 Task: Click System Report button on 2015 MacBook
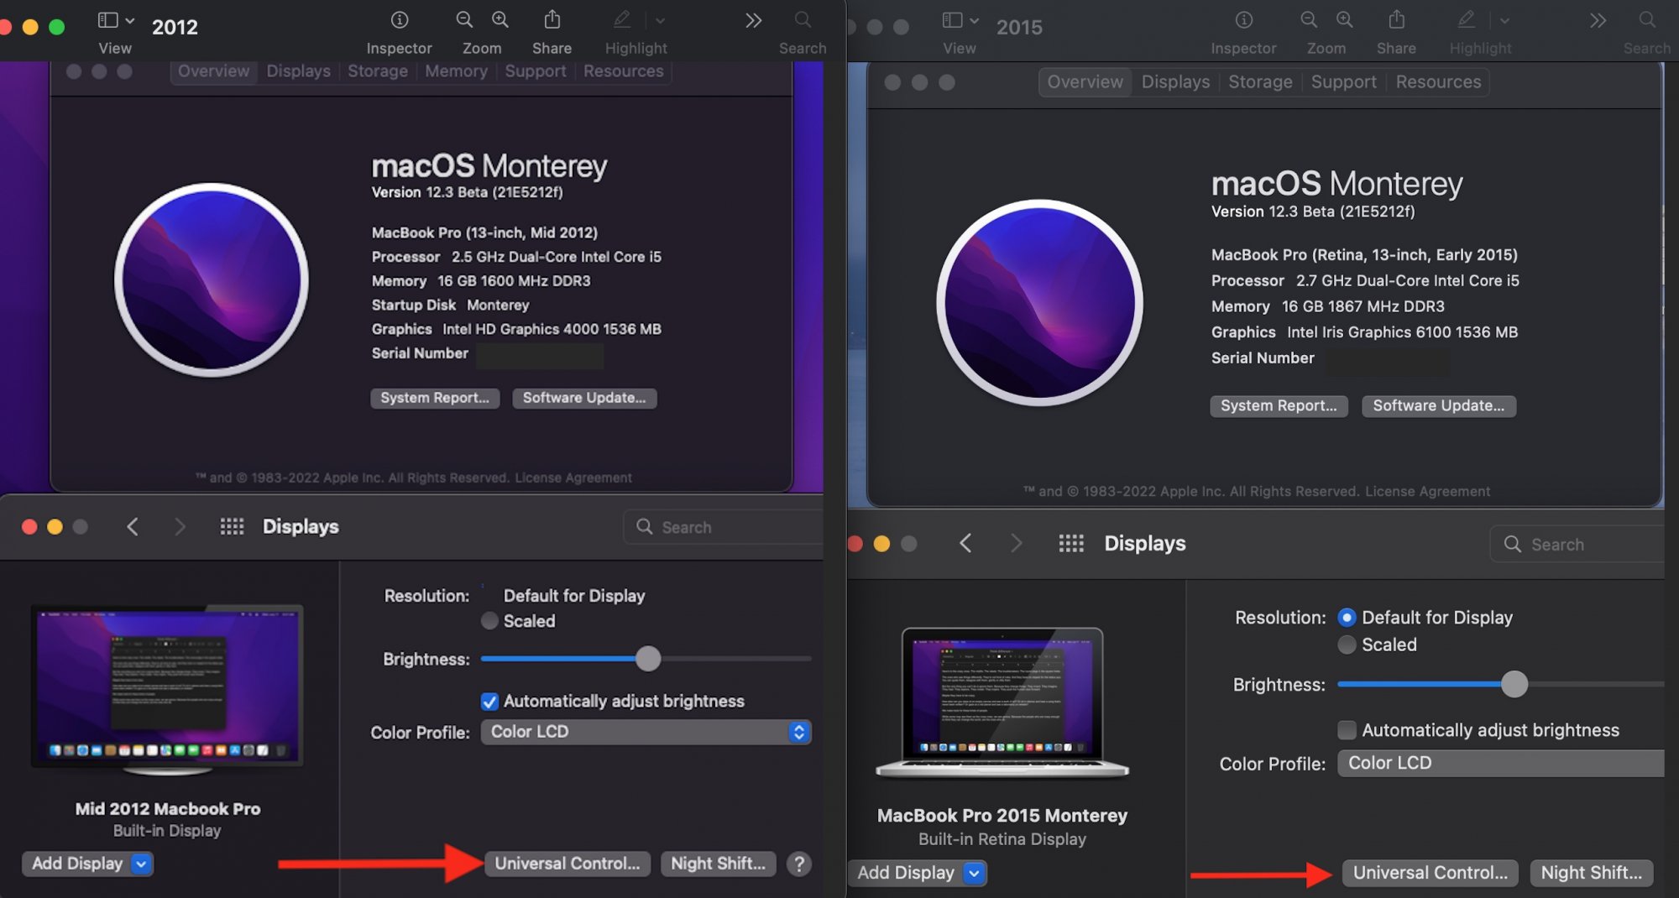point(1279,406)
